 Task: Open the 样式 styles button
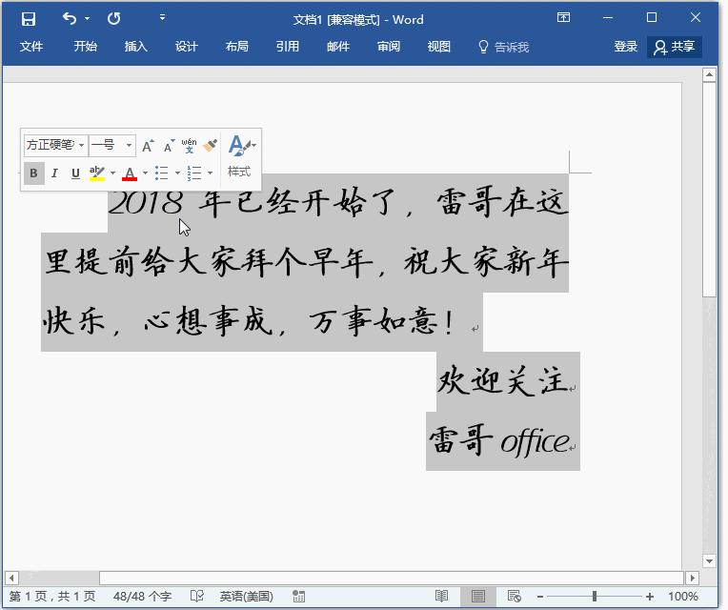coord(240,156)
